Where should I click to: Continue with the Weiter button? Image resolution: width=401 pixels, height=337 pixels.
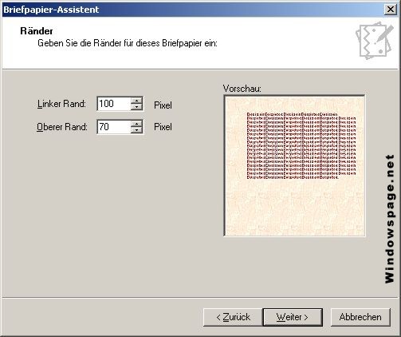coord(293,317)
